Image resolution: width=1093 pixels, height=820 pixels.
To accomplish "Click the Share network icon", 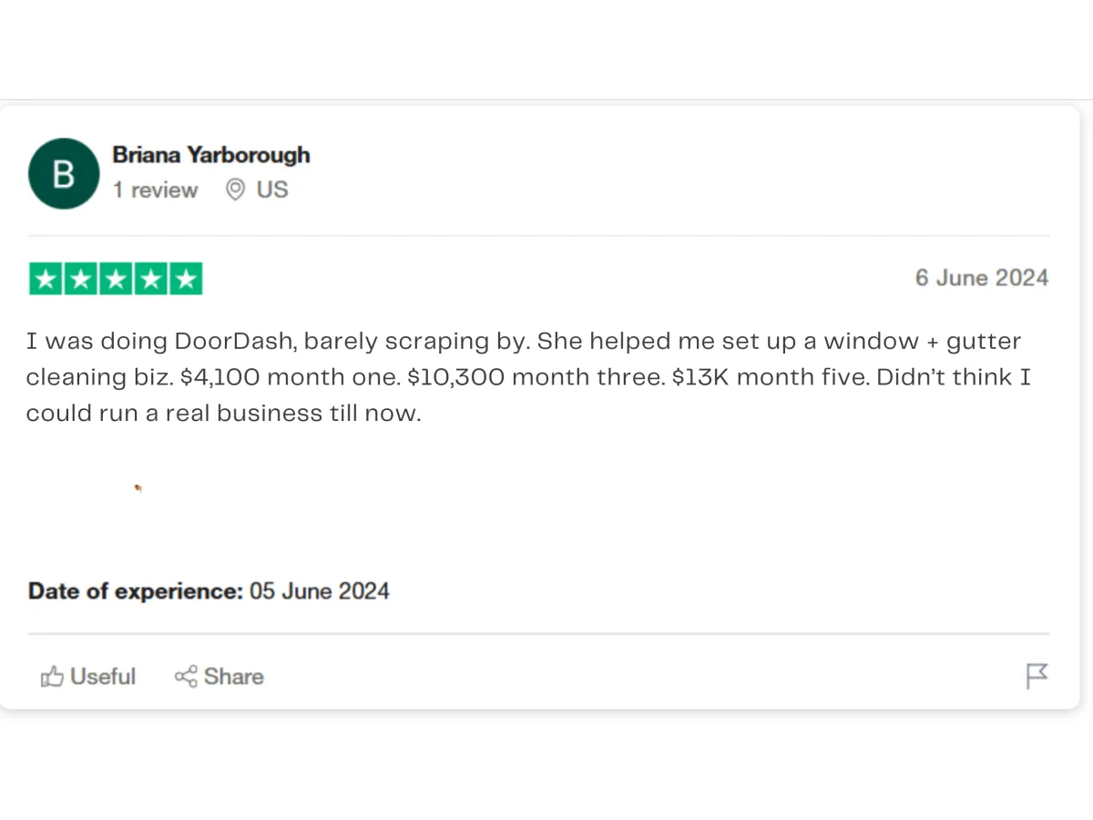I will click(x=186, y=677).
